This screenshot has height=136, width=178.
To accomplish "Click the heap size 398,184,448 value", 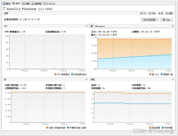I will (x=104, y=32).
